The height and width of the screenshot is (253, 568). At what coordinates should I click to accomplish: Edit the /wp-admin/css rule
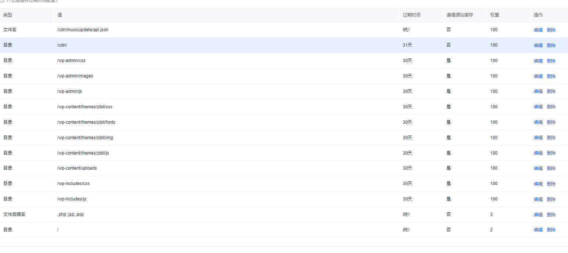click(538, 61)
